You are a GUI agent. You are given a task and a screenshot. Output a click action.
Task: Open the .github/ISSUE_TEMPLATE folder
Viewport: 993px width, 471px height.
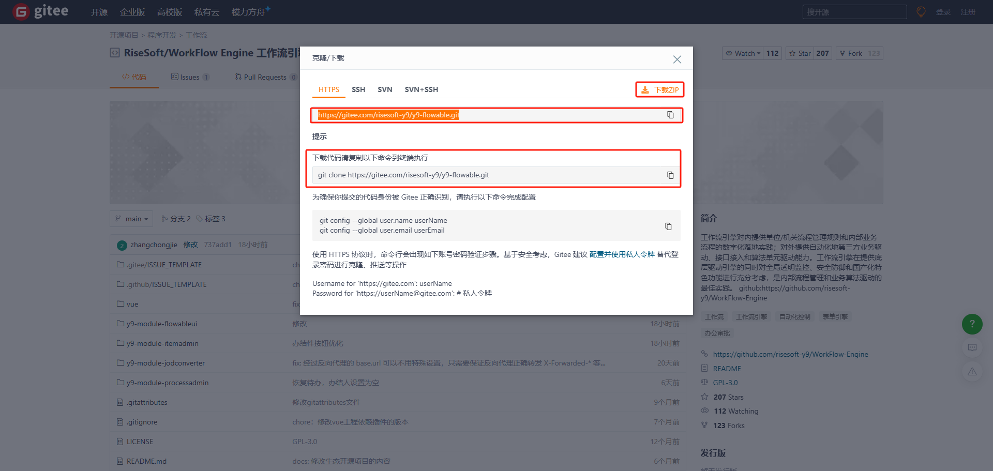coord(167,284)
